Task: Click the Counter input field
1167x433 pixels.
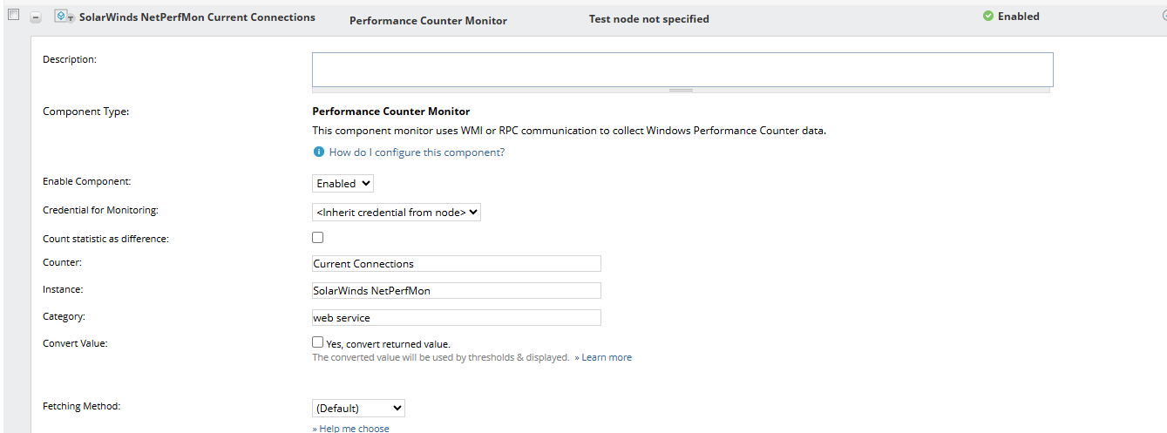Action: coord(456,263)
